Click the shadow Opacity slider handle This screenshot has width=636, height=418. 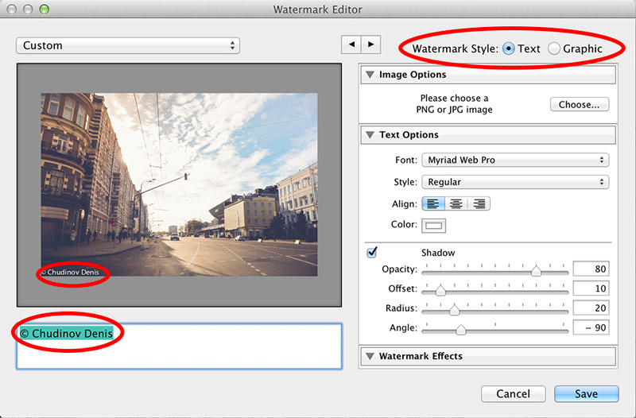tap(536, 270)
